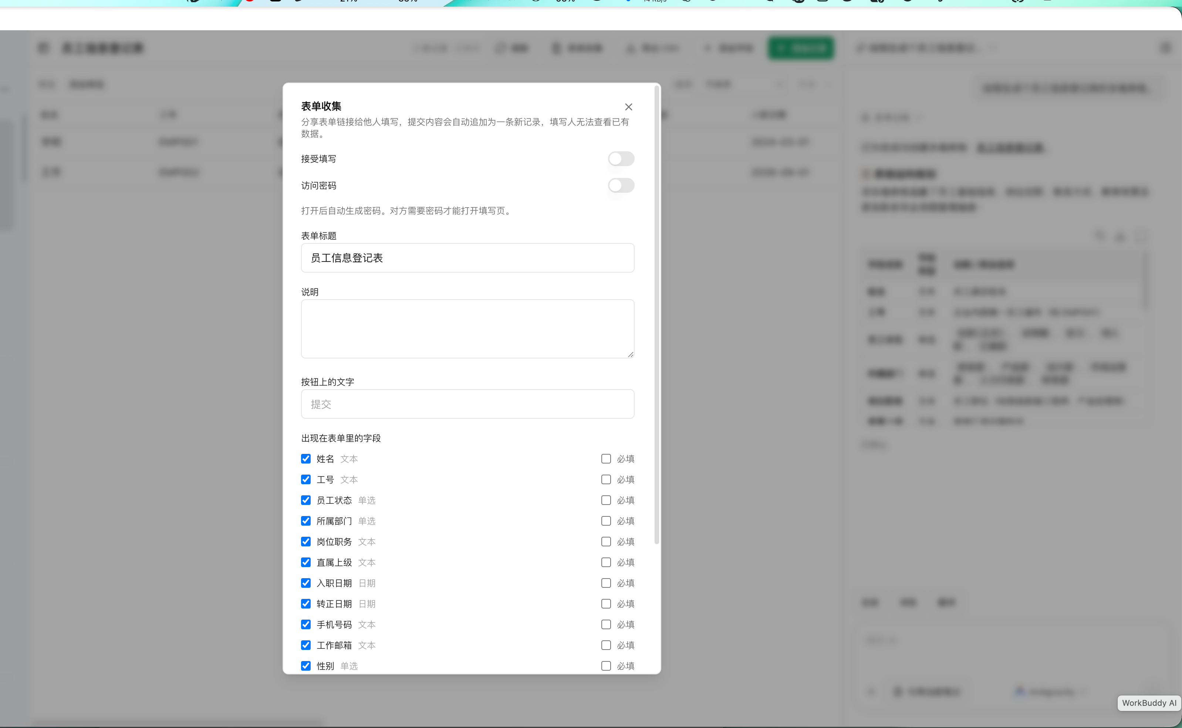1182x728 pixels.
Task: Uncheck the 岗位职务 field checkbox
Action: (x=305, y=542)
